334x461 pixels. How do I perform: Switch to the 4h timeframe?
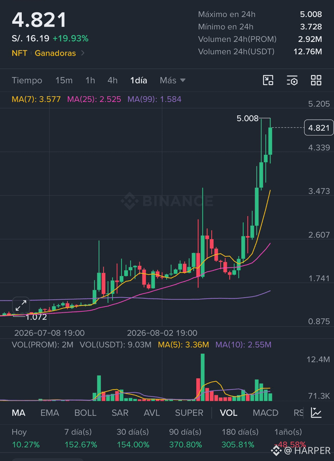pos(112,80)
